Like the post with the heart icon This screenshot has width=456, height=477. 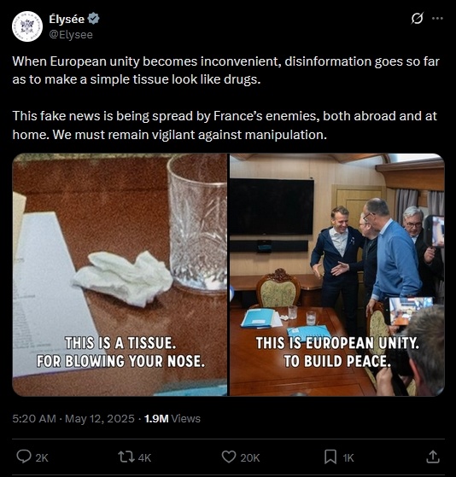(x=229, y=457)
